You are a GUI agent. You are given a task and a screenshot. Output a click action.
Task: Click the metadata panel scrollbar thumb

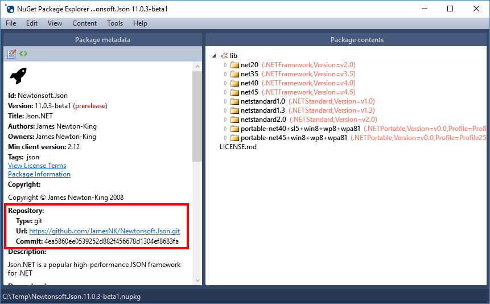(197, 116)
